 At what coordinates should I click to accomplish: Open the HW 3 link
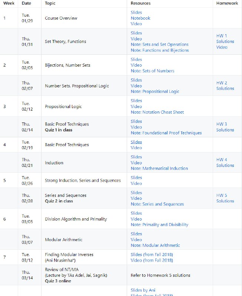[x=222, y=124]
